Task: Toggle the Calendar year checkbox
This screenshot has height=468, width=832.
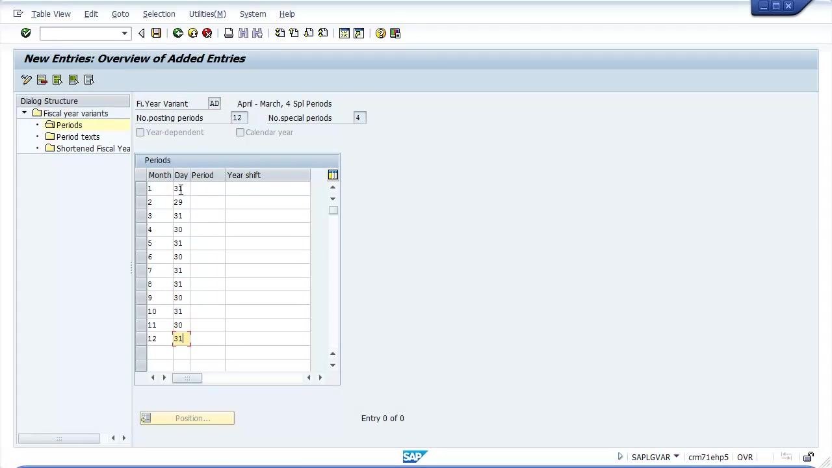Action: tap(240, 132)
